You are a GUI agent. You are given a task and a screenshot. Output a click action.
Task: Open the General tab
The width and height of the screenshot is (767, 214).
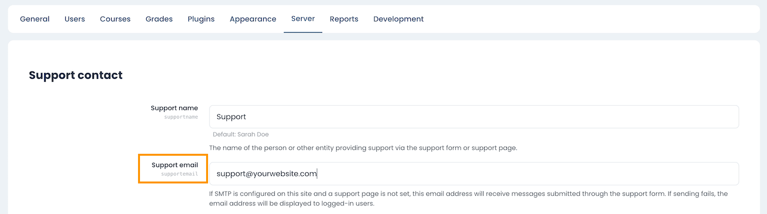point(35,19)
